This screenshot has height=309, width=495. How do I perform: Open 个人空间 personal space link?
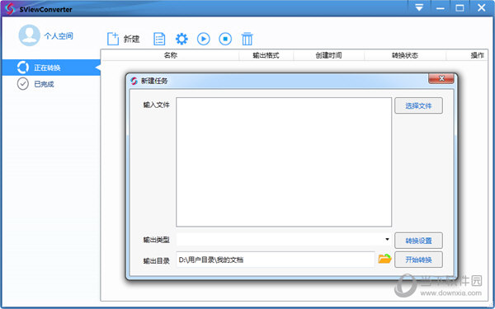(x=59, y=36)
